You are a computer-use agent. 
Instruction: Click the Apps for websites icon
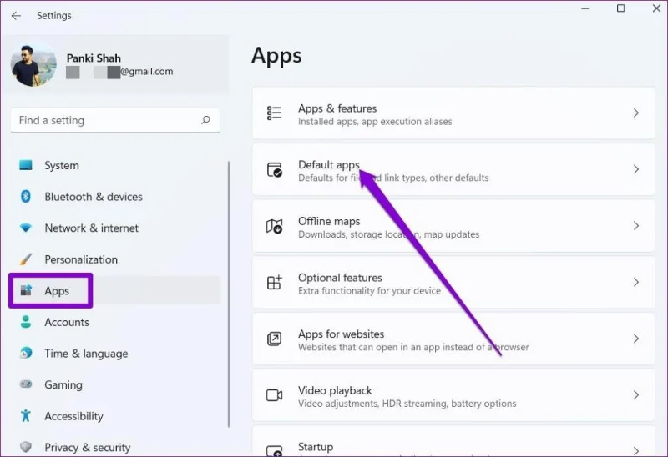tap(274, 339)
